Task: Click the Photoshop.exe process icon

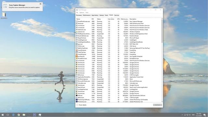Action: click(x=77, y=102)
